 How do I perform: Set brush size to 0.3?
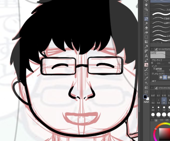point(153,101)
